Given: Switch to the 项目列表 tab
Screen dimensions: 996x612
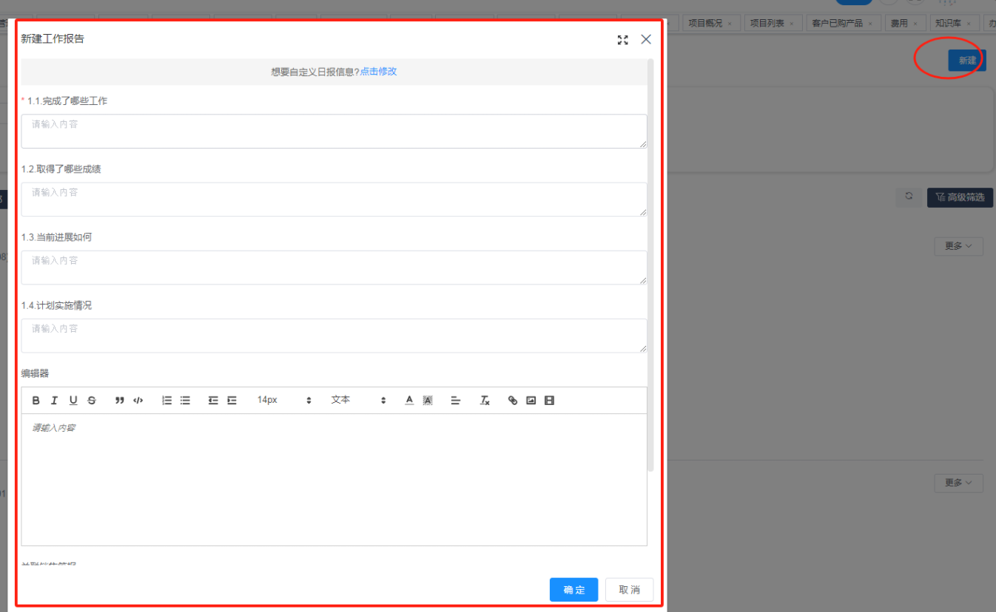Looking at the screenshot, I should pos(767,24).
